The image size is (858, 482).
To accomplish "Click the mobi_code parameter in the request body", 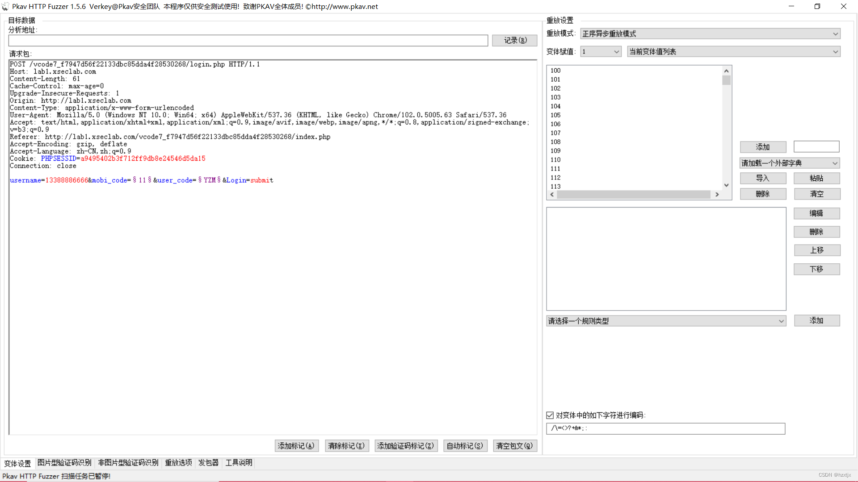I will point(109,180).
